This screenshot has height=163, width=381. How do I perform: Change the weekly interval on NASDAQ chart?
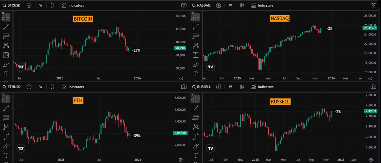point(231,5)
